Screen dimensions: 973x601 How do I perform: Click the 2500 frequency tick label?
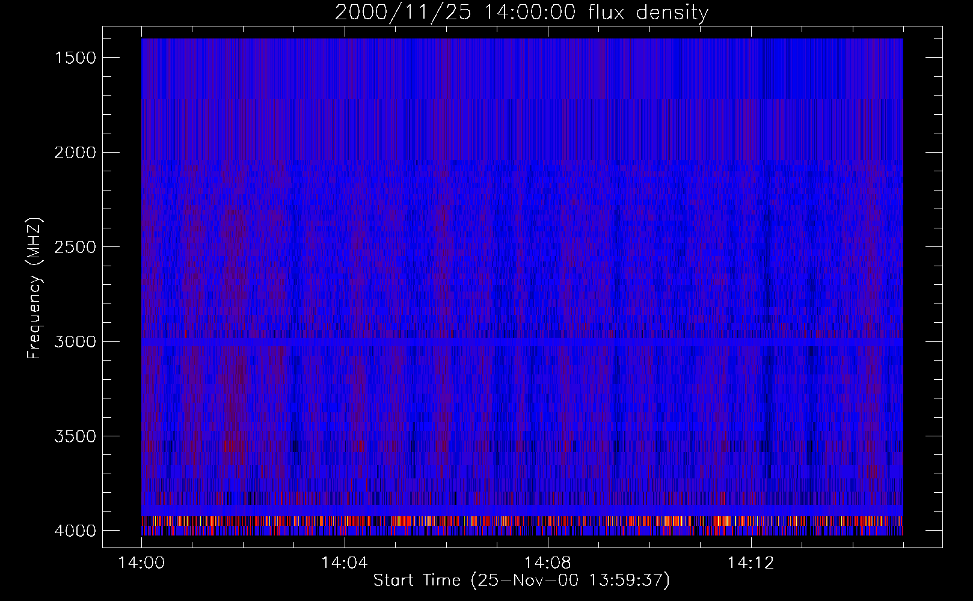click(75, 247)
